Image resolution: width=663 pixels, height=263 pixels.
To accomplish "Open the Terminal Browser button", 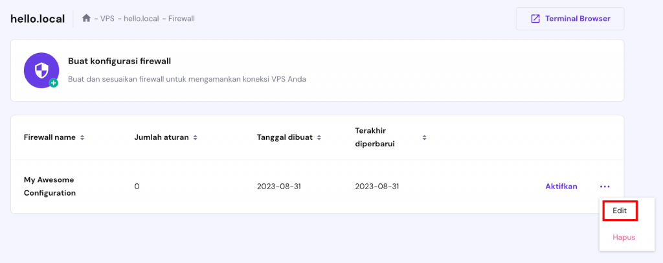I will tap(570, 19).
